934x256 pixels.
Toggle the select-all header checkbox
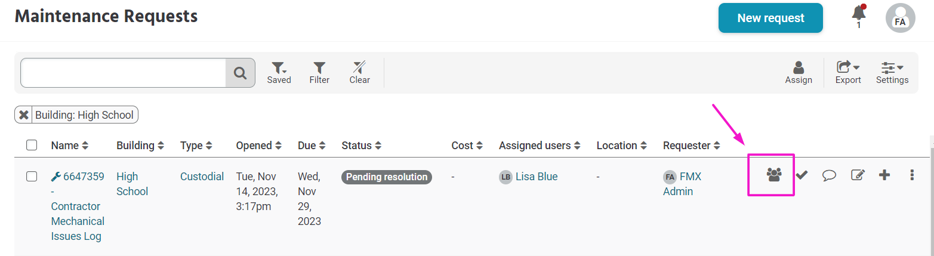[x=32, y=145]
